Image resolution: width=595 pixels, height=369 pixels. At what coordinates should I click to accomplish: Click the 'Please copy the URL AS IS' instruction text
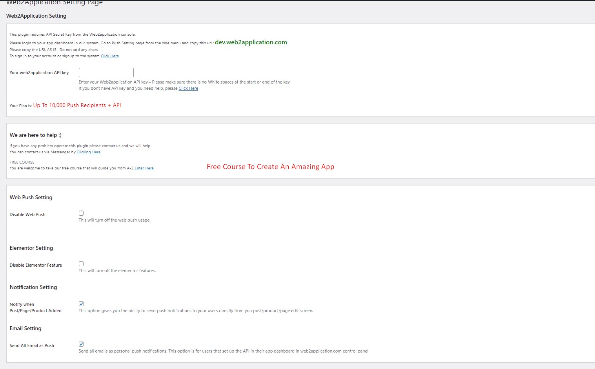[x=54, y=50]
